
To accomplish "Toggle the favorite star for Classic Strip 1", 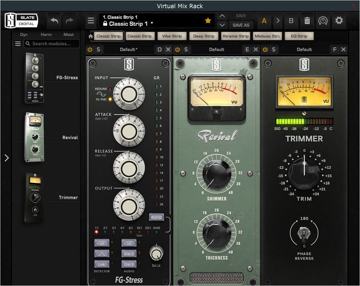I will pos(208,21).
